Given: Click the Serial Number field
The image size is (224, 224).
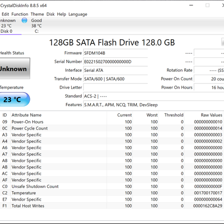Looking at the screenshot, I should point(115,62).
